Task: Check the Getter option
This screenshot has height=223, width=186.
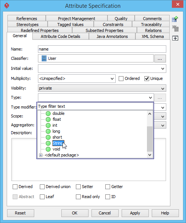Action: [108, 187]
